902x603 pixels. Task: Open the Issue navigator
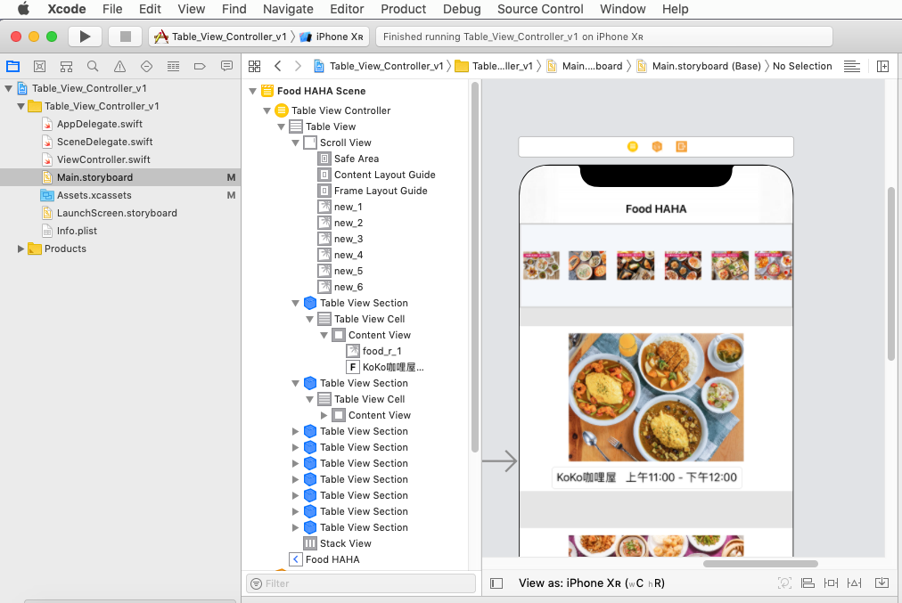tap(119, 66)
